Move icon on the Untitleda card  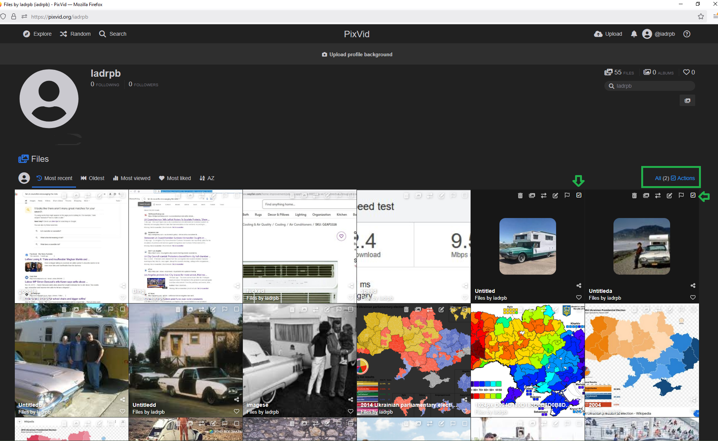tap(658, 195)
